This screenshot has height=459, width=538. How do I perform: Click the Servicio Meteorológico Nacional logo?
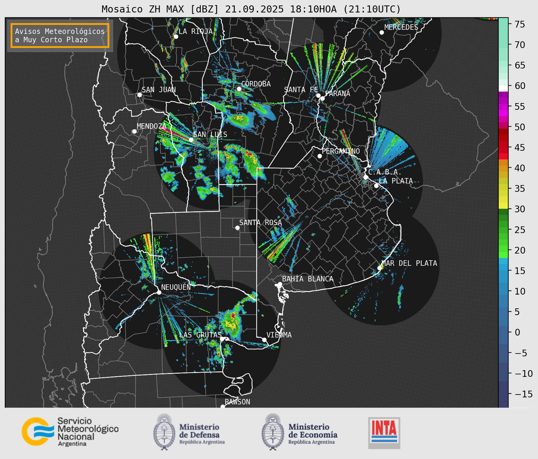[70, 432]
